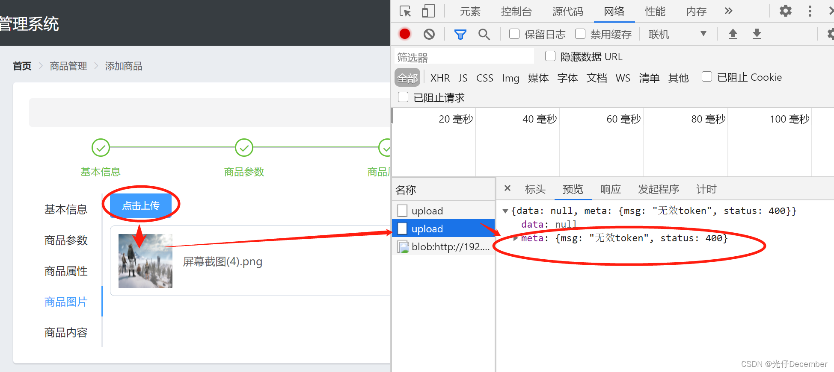This screenshot has height=372, width=834.
Task: Select the Preview tab 预览
Action: 573,189
